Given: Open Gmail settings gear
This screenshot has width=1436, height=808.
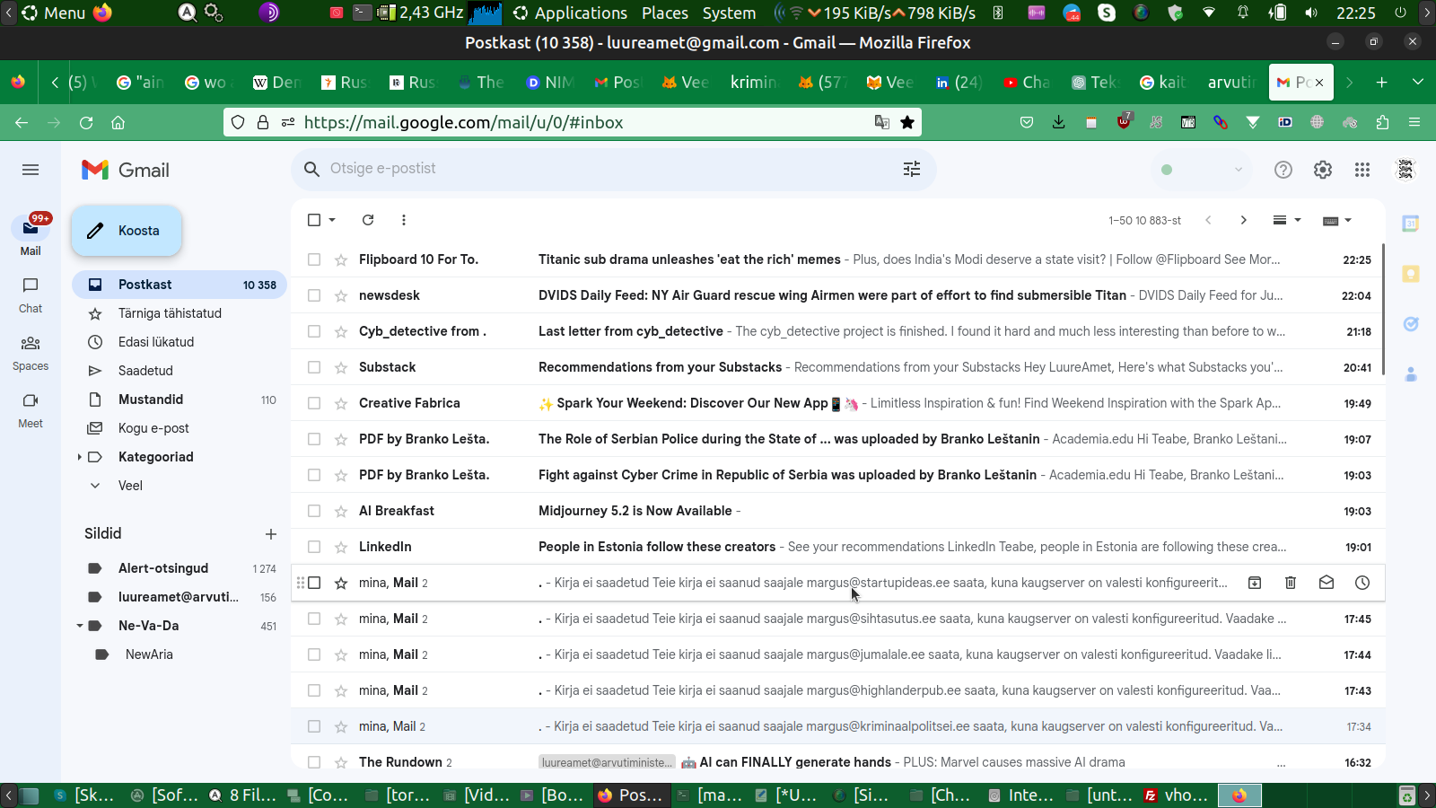Looking at the screenshot, I should (1323, 170).
